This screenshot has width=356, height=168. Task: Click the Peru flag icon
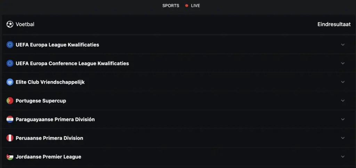(x=10, y=138)
